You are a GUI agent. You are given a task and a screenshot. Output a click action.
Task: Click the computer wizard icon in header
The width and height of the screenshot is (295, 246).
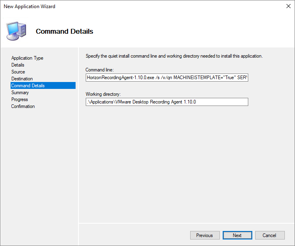point(16,30)
